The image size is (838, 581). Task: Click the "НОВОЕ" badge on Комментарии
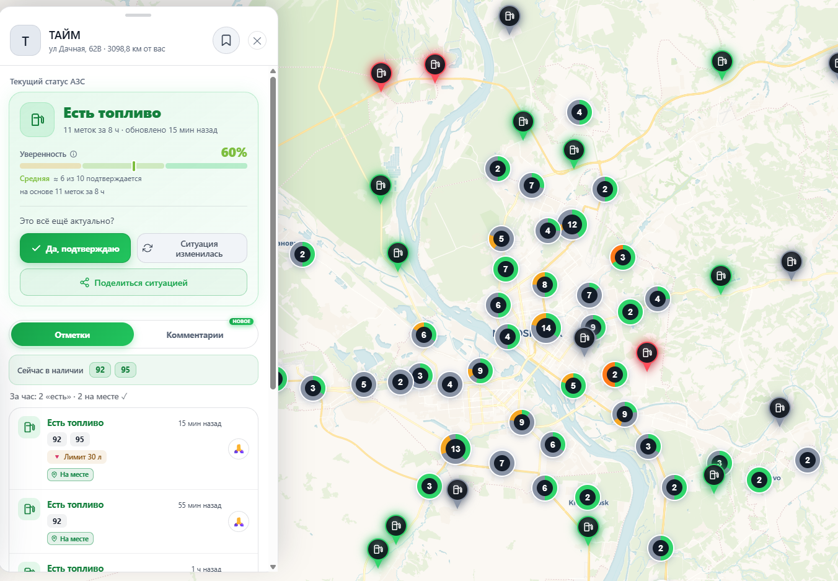(241, 321)
